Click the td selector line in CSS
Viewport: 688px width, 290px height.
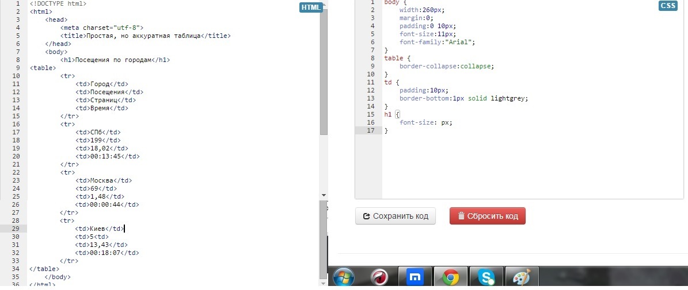tap(392, 82)
